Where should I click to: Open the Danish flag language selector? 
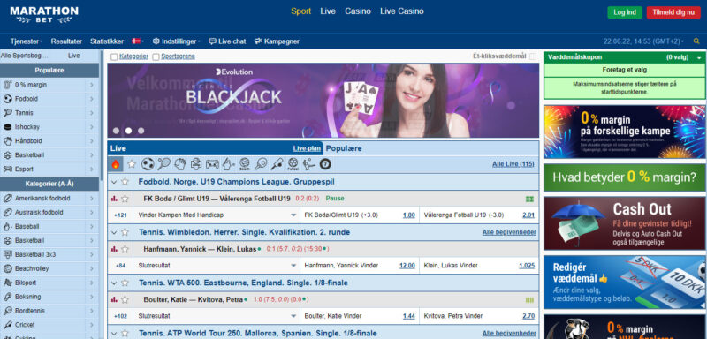[138, 41]
